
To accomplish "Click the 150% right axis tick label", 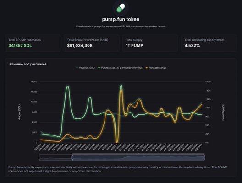I will [208, 99].
